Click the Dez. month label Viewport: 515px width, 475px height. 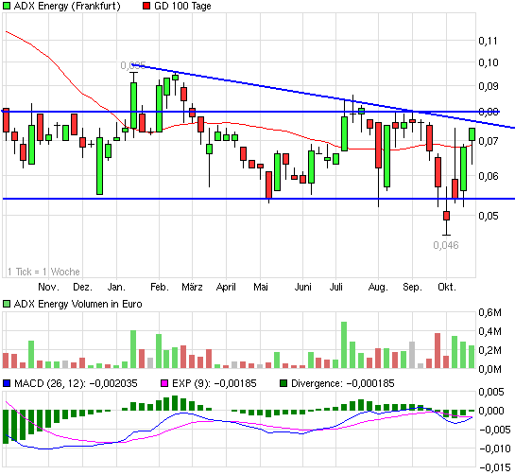[82, 287]
